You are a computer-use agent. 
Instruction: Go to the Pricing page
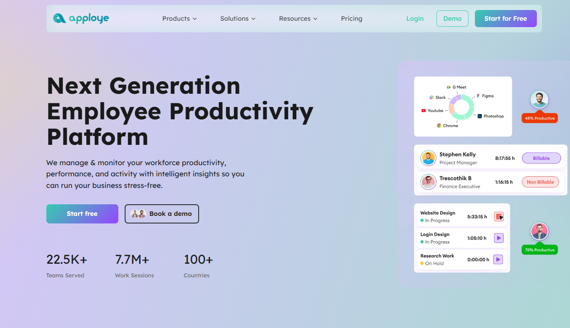click(x=351, y=19)
